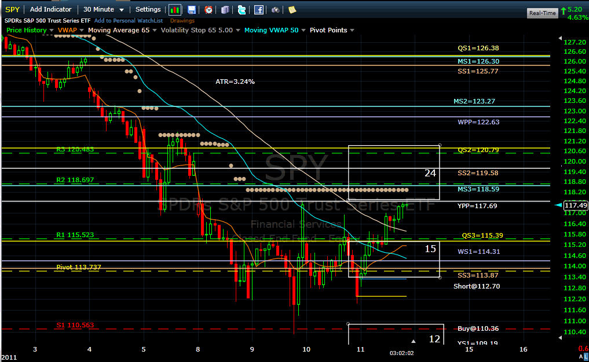Viewport: 589px width, 362px height.
Task: Click the green up-arrow price change indicator
Action: 564,11
